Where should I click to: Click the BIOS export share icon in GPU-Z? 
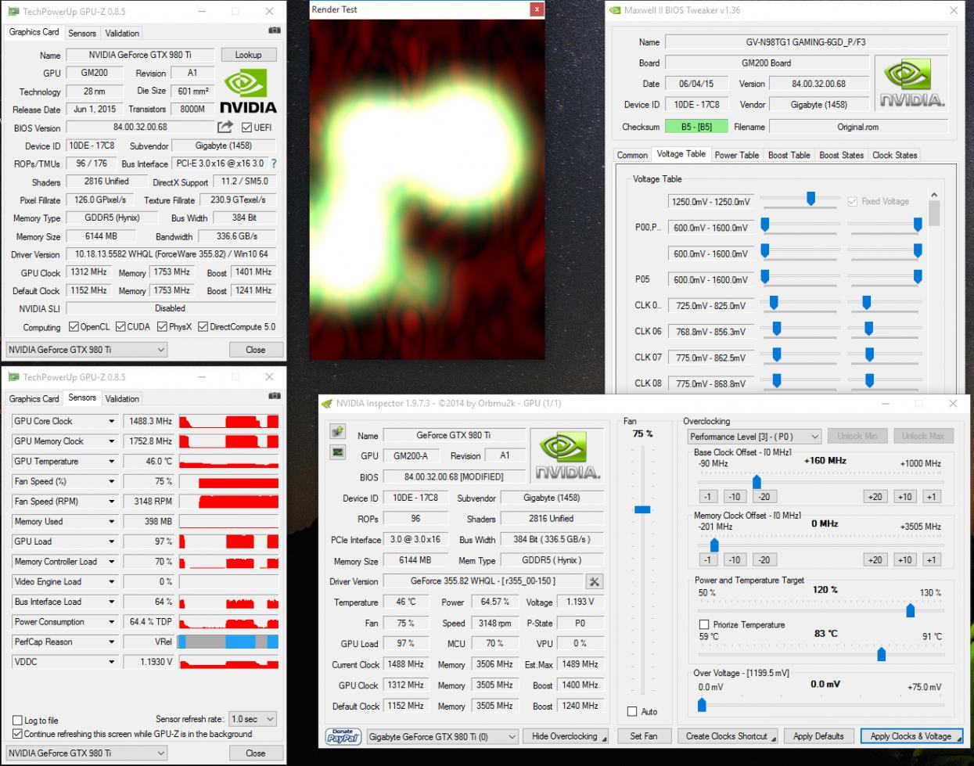225,127
